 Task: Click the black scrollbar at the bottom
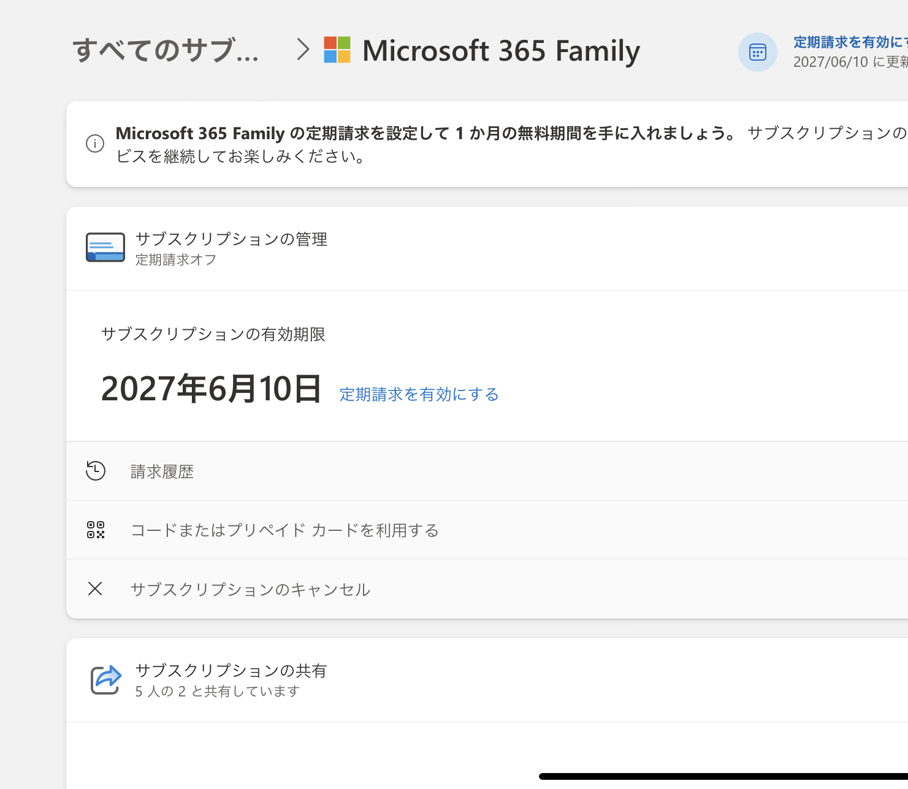click(x=722, y=776)
